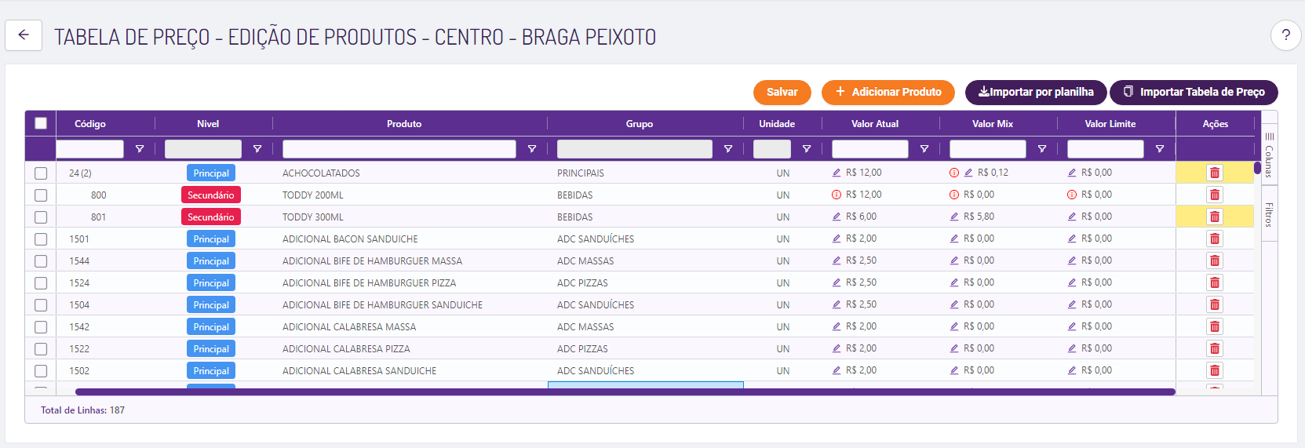Edit Valor Limite for ADICIONAL CALABRESA PIZZA
The image size is (1305, 448).
(1072, 348)
